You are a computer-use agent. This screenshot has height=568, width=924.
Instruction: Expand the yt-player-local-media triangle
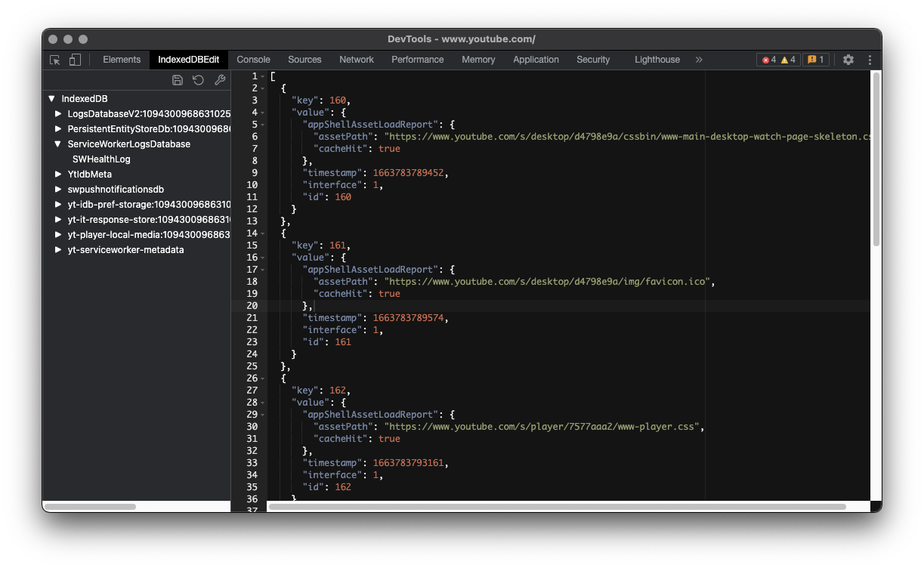coord(59,235)
